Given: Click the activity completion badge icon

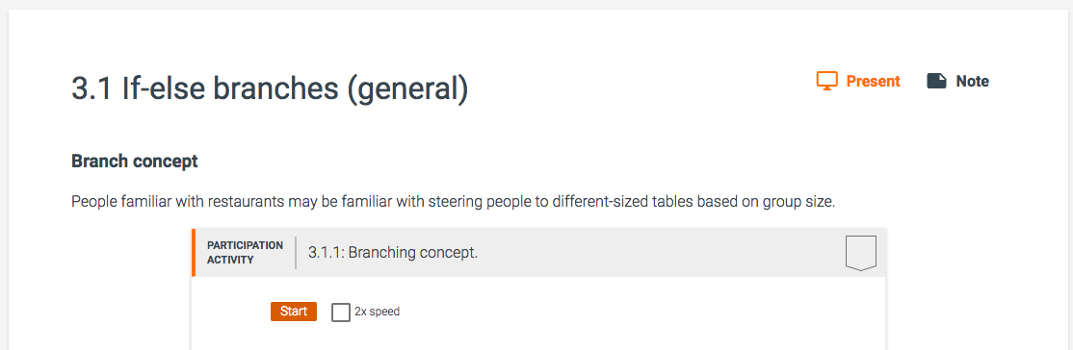Looking at the screenshot, I should click(x=861, y=253).
